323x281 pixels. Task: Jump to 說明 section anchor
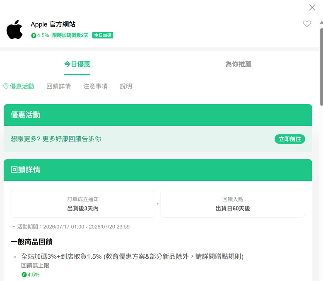click(x=126, y=86)
